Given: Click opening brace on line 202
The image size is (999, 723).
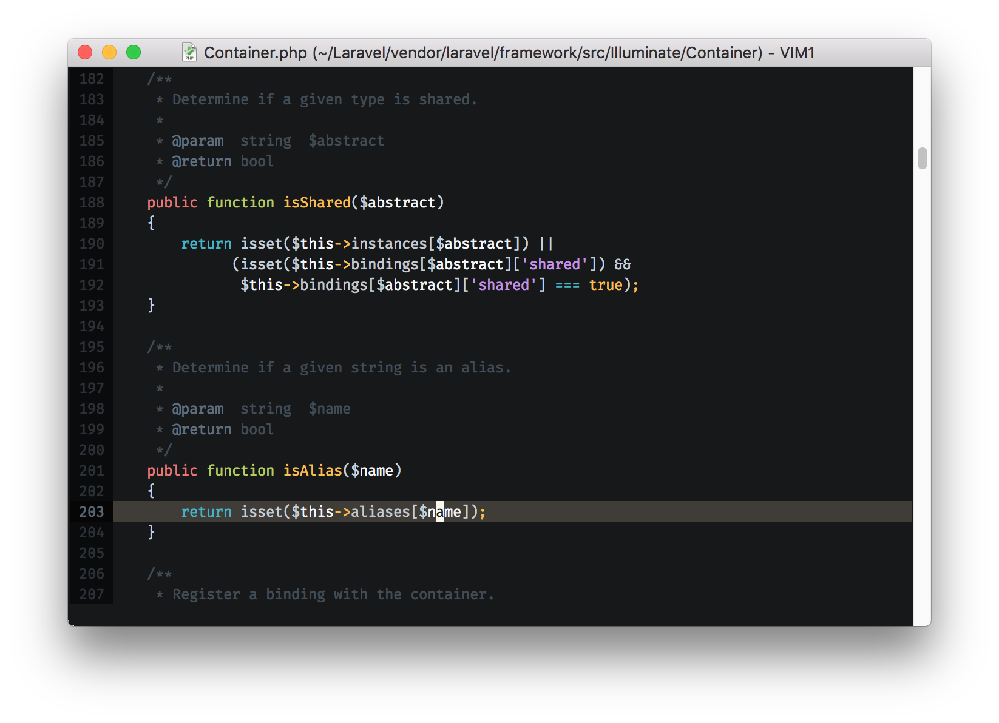Looking at the screenshot, I should click(x=151, y=491).
